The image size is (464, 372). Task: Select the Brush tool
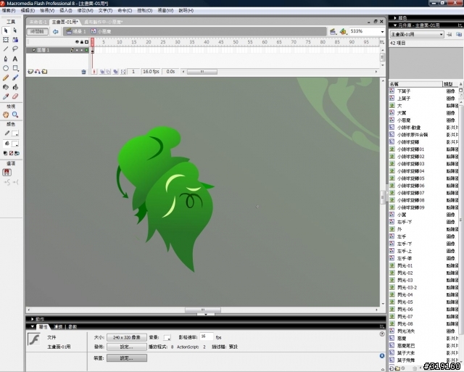pyautogui.click(x=15, y=78)
